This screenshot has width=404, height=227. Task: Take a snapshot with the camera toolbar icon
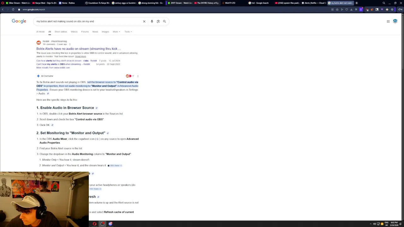(337, 9)
